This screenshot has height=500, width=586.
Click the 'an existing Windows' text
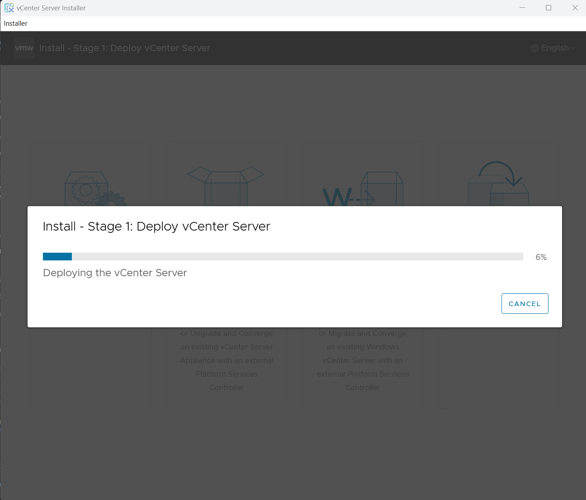363,347
